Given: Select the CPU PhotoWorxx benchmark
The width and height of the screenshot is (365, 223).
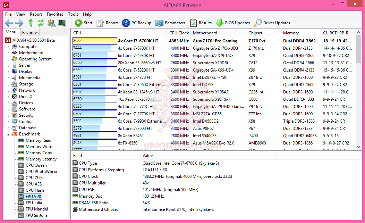Looking at the screenshot, I should click(x=41, y=172).
